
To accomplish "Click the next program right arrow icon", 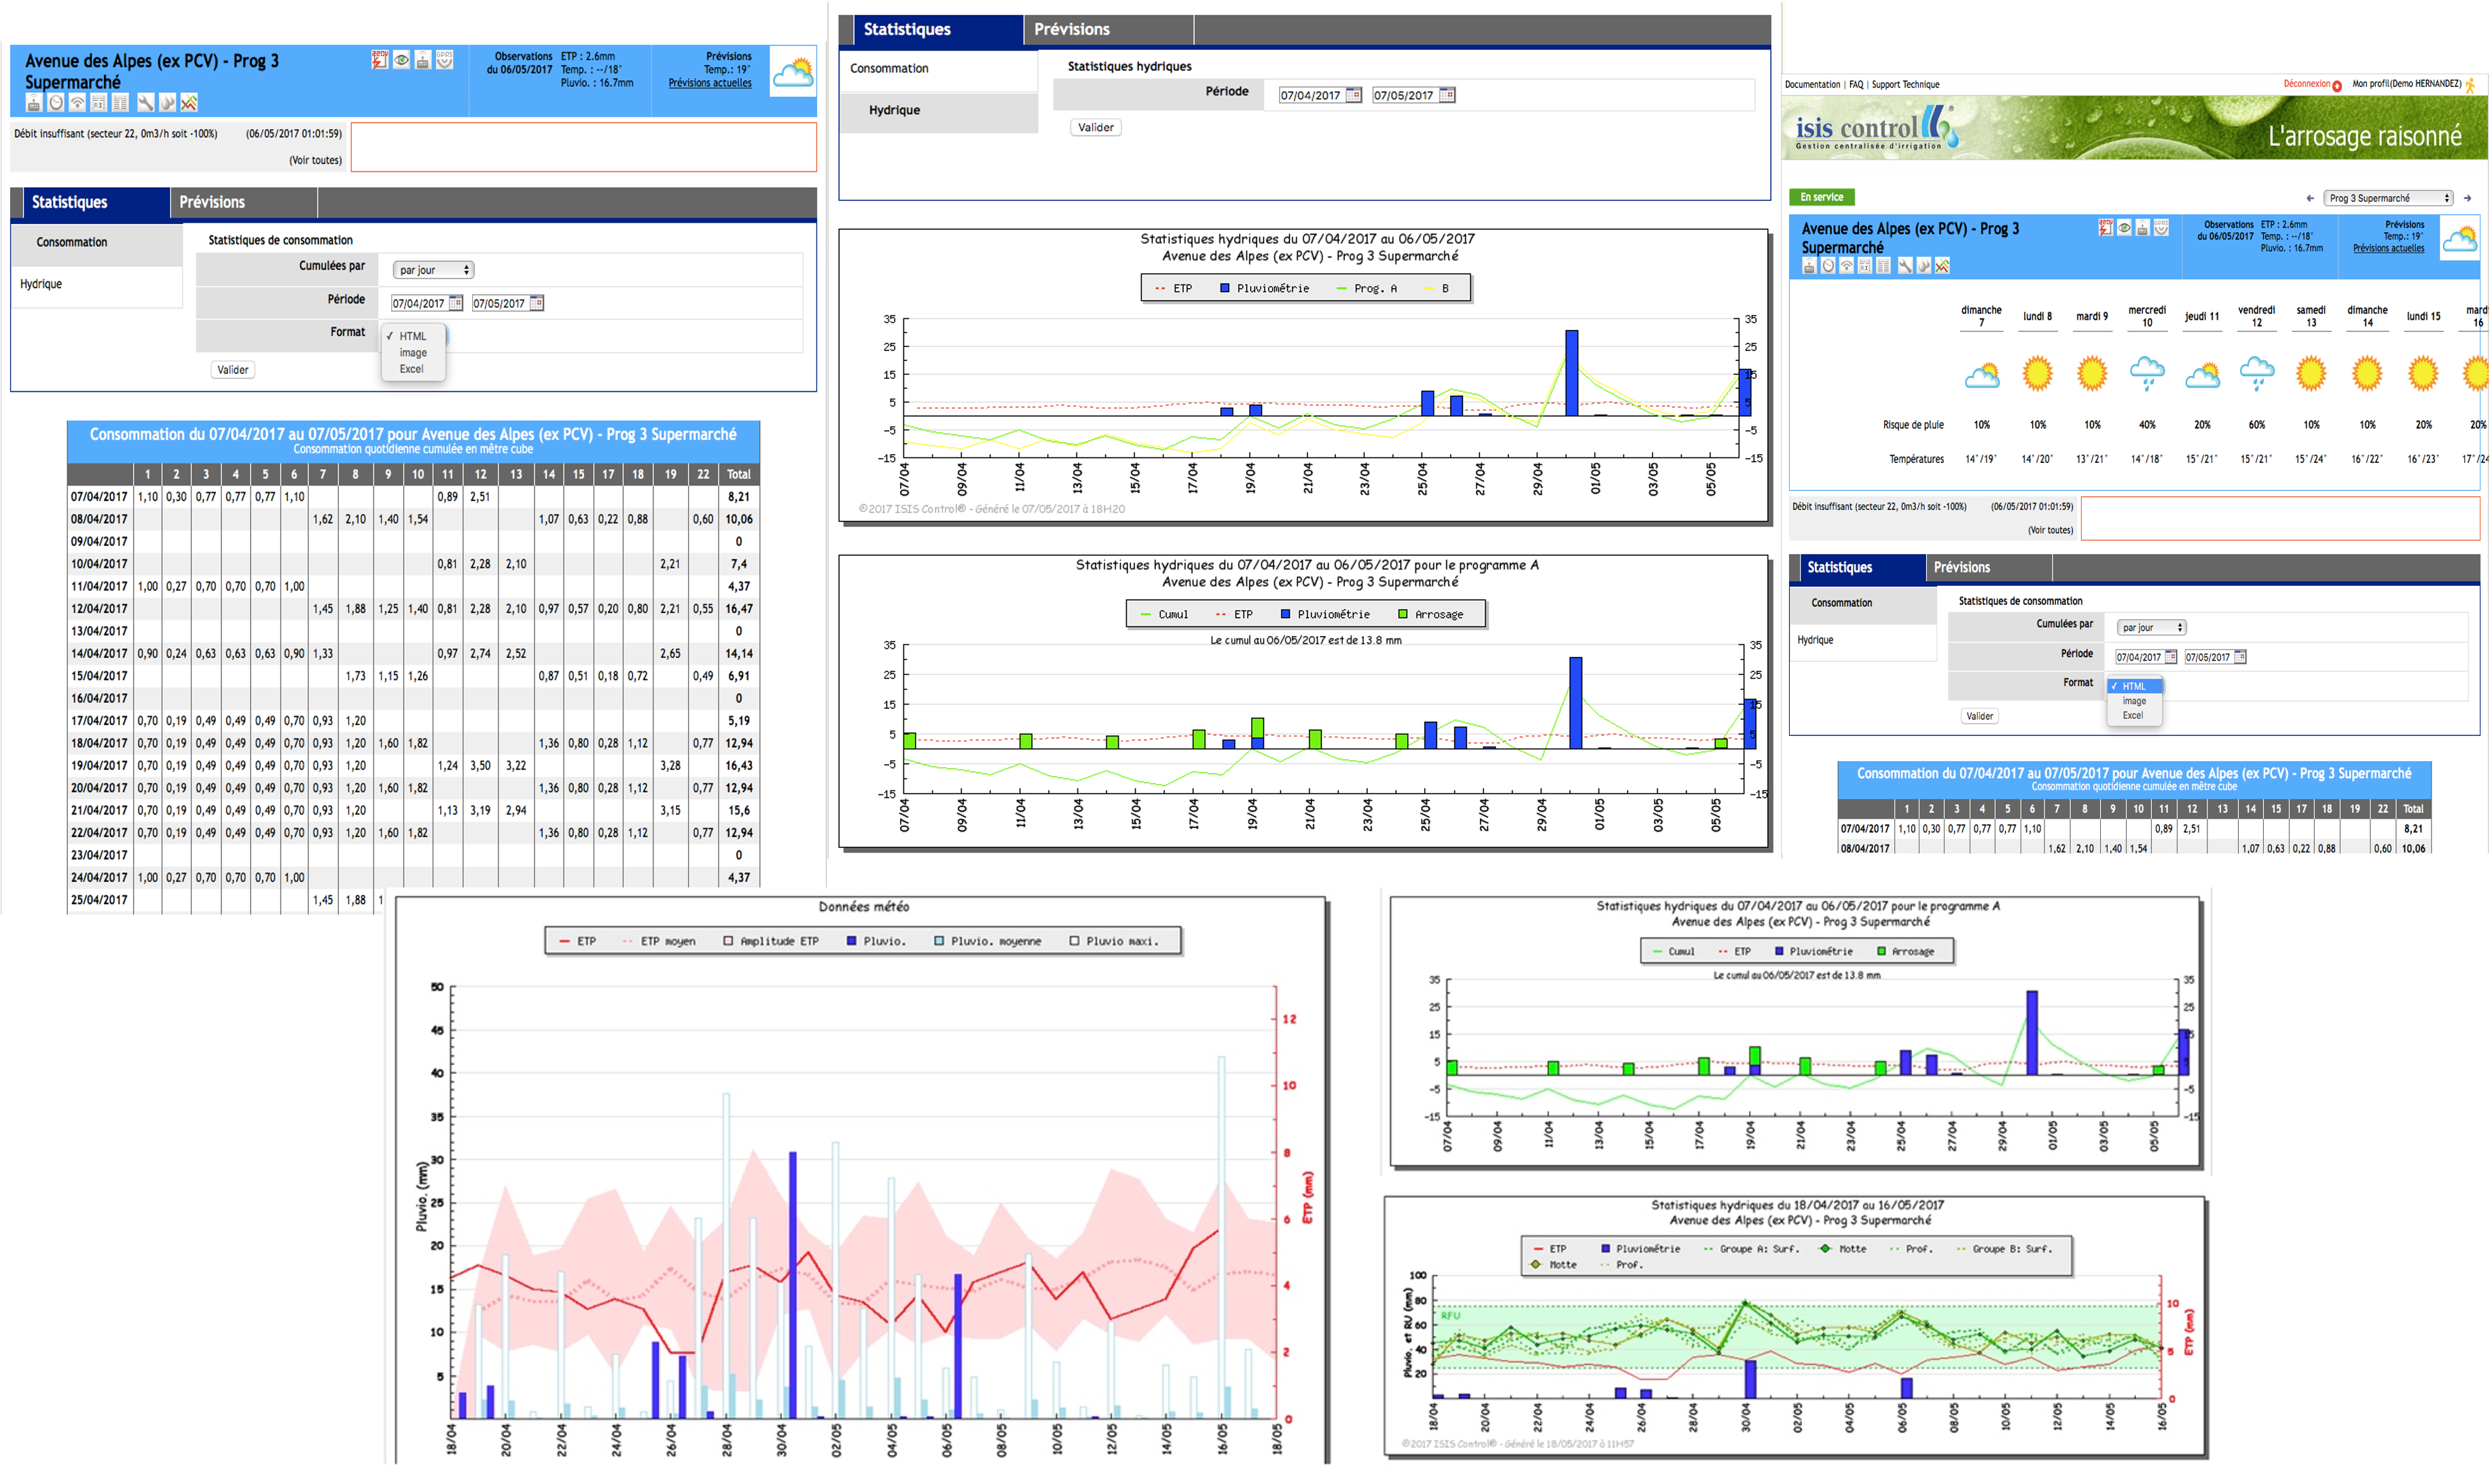I will [x=2467, y=198].
